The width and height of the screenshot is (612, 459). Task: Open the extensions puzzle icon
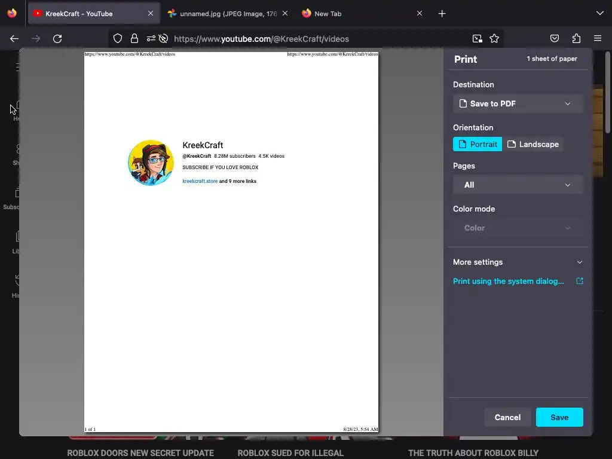point(576,38)
